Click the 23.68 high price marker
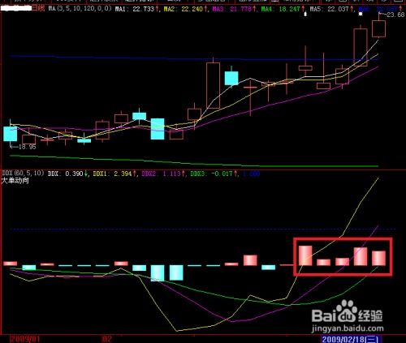This screenshot has height=343, width=406. pyautogui.click(x=395, y=15)
